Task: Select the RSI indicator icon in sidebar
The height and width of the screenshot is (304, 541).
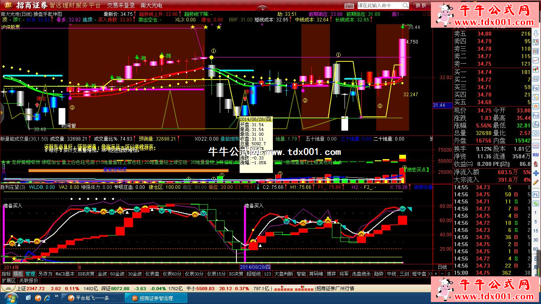Action: pyautogui.click(x=536, y=155)
